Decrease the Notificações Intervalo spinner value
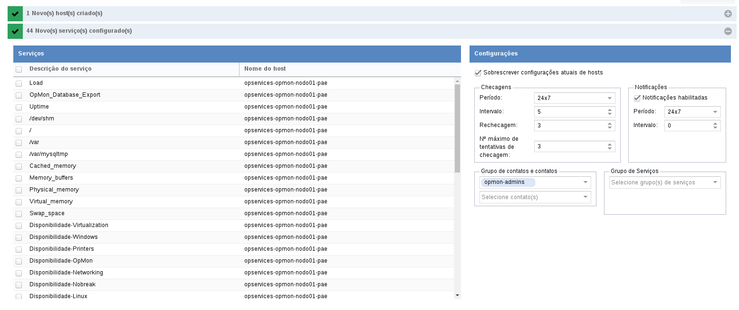739x310 pixels. click(x=715, y=128)
